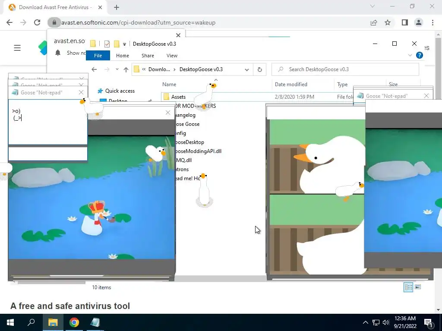The image size is (442, 331).
Task: Open the Home ribbon tab
Action: pos(122,56)
